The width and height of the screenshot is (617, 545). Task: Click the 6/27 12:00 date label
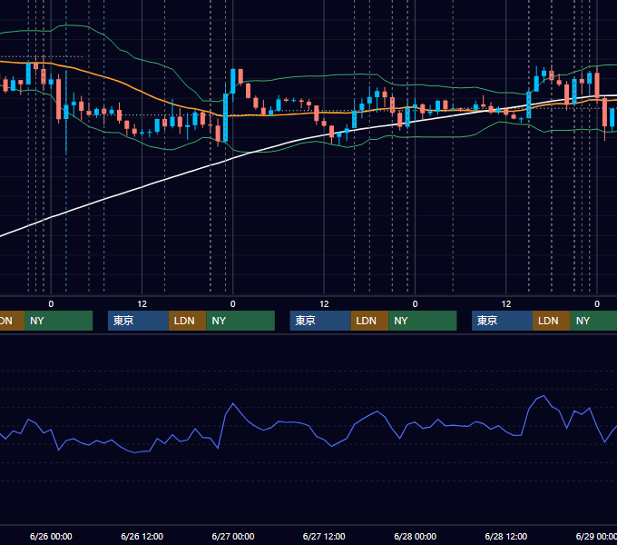point(324,536)
